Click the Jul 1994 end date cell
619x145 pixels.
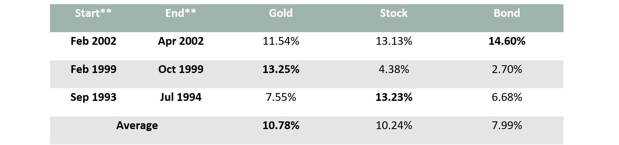click(x=181, y=97)
